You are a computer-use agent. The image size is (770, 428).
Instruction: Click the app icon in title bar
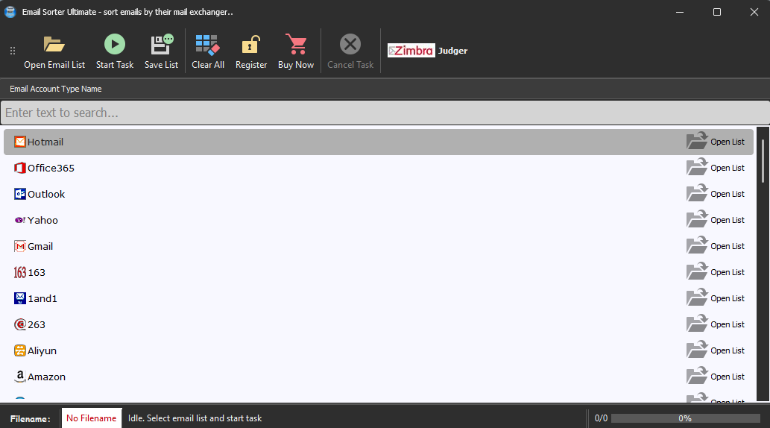pos(10,12)
